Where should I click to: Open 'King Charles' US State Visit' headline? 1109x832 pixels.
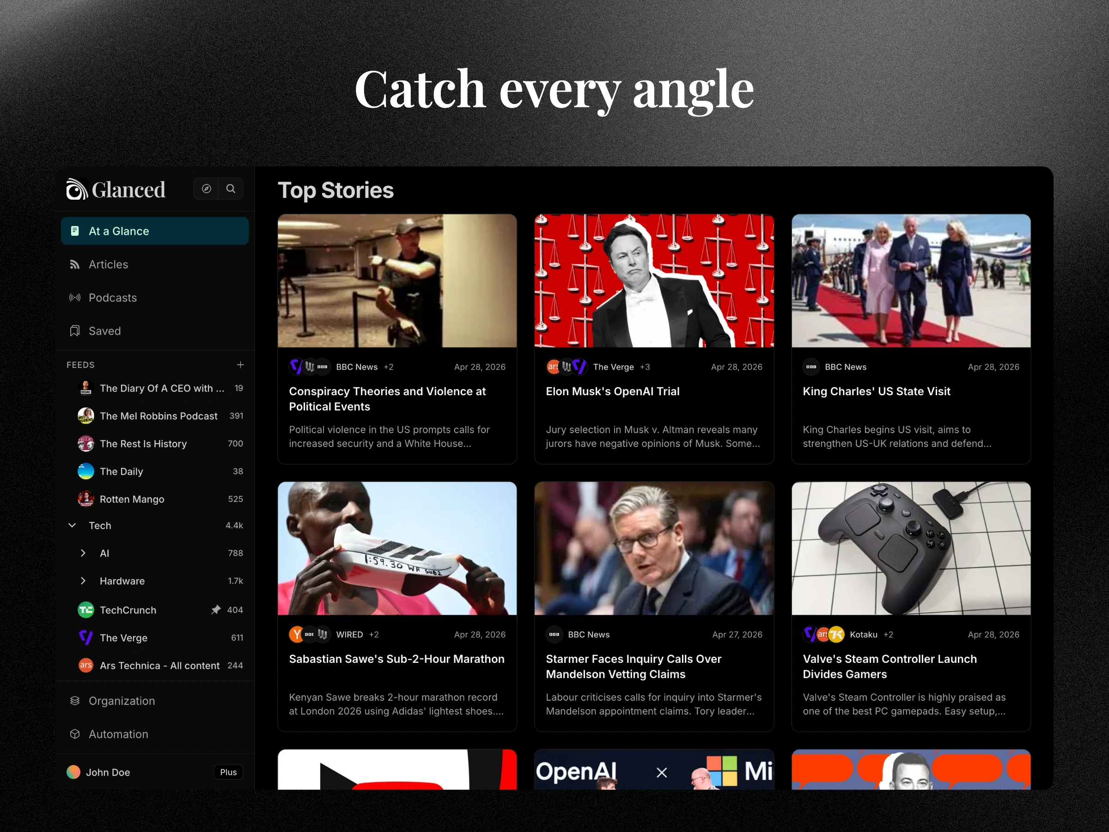pos(877,391)
